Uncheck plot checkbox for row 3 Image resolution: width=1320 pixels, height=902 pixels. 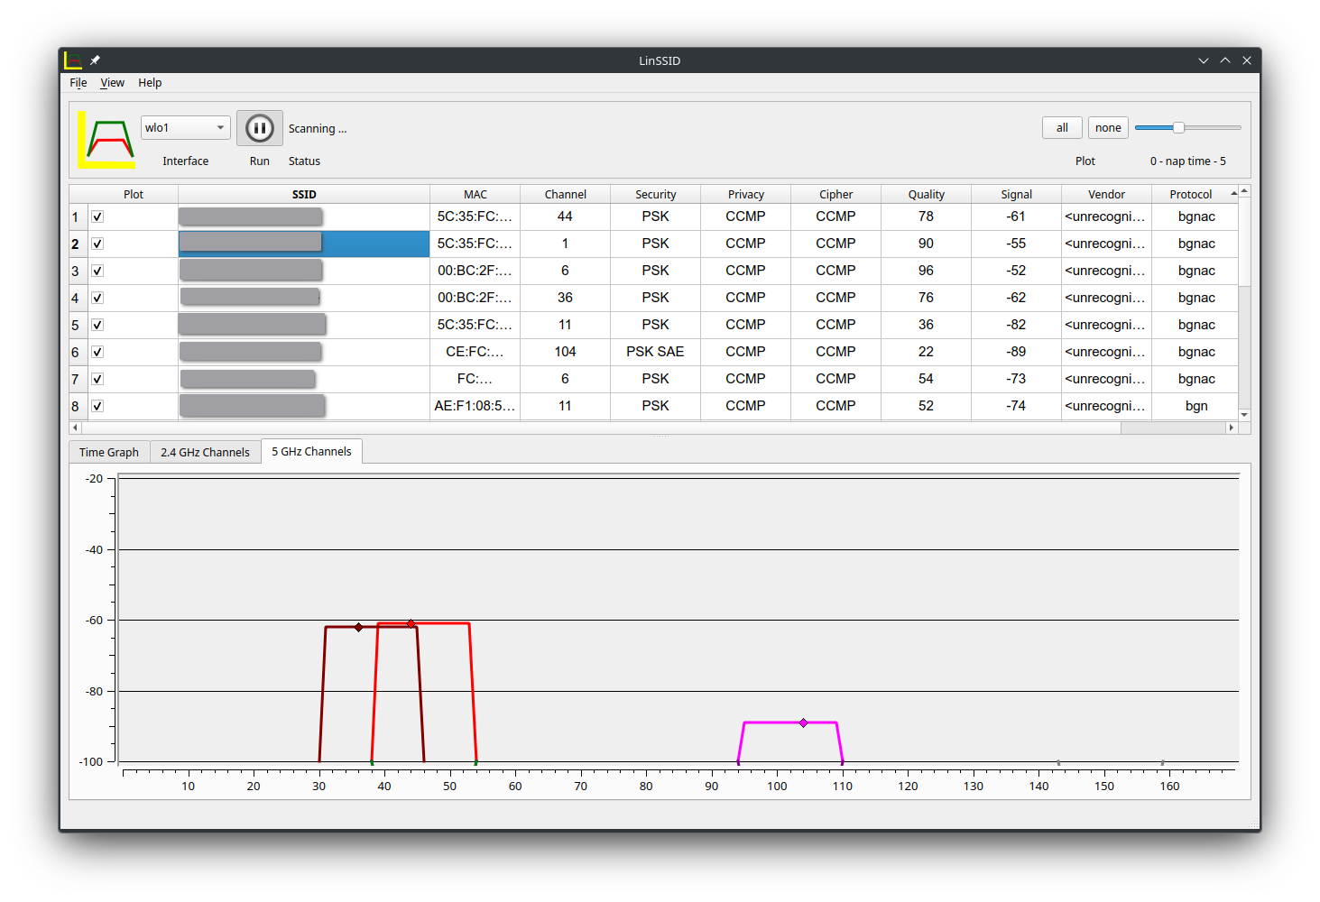coord(97,271)
